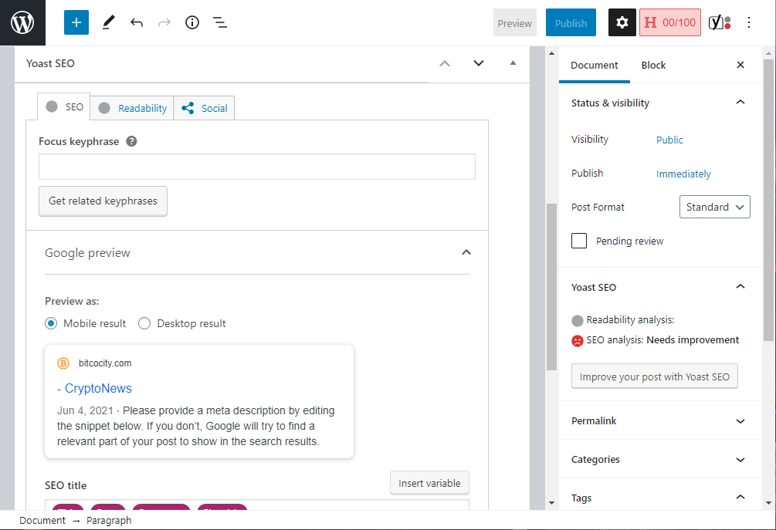
Task: Click the WordPress logo icon
Action: click(22, 22)
